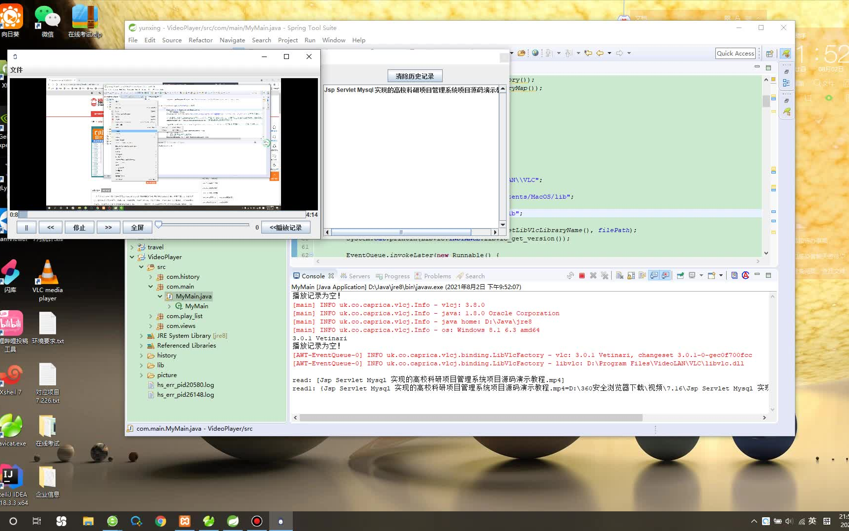The image size is (849, 531).
Task: Click Remove All Terminated Launches icon
Action: pos(604,276)
